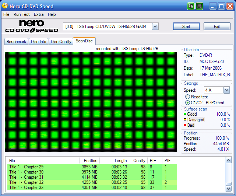Screen dimensions: 236x196
Task: Click the disc type DVD-R
Action: [206, 55]
